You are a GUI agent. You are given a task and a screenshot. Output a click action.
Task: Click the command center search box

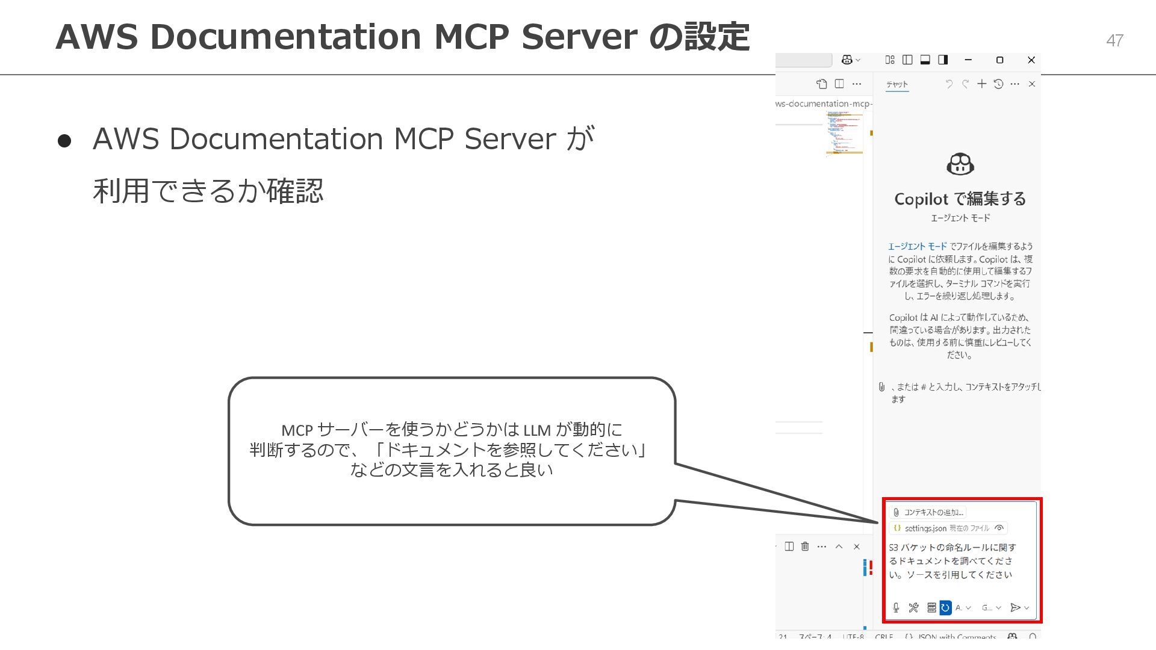(804, 60)
